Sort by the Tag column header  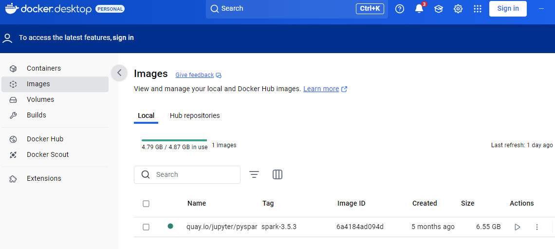268,203
